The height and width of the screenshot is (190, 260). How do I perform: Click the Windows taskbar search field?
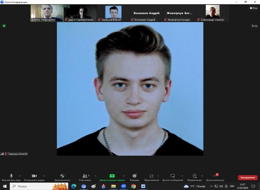pos(39,186)
